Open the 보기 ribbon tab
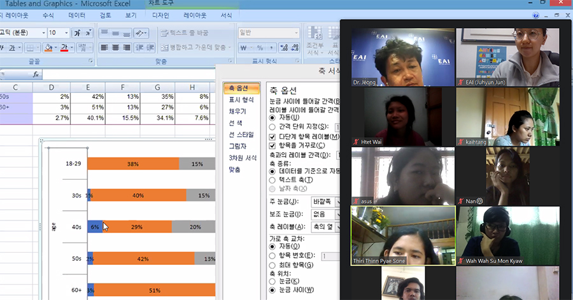Screen dimensions: 573x300 (x=131, y=15)
